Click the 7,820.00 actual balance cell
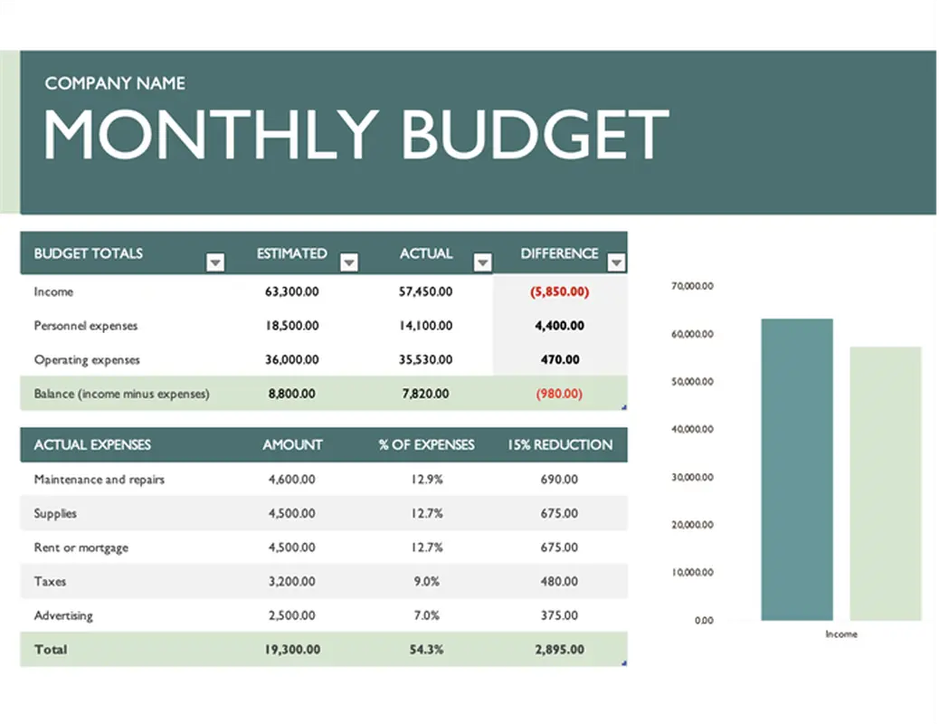This screenshot has height=724, width=939. point(425,394)
